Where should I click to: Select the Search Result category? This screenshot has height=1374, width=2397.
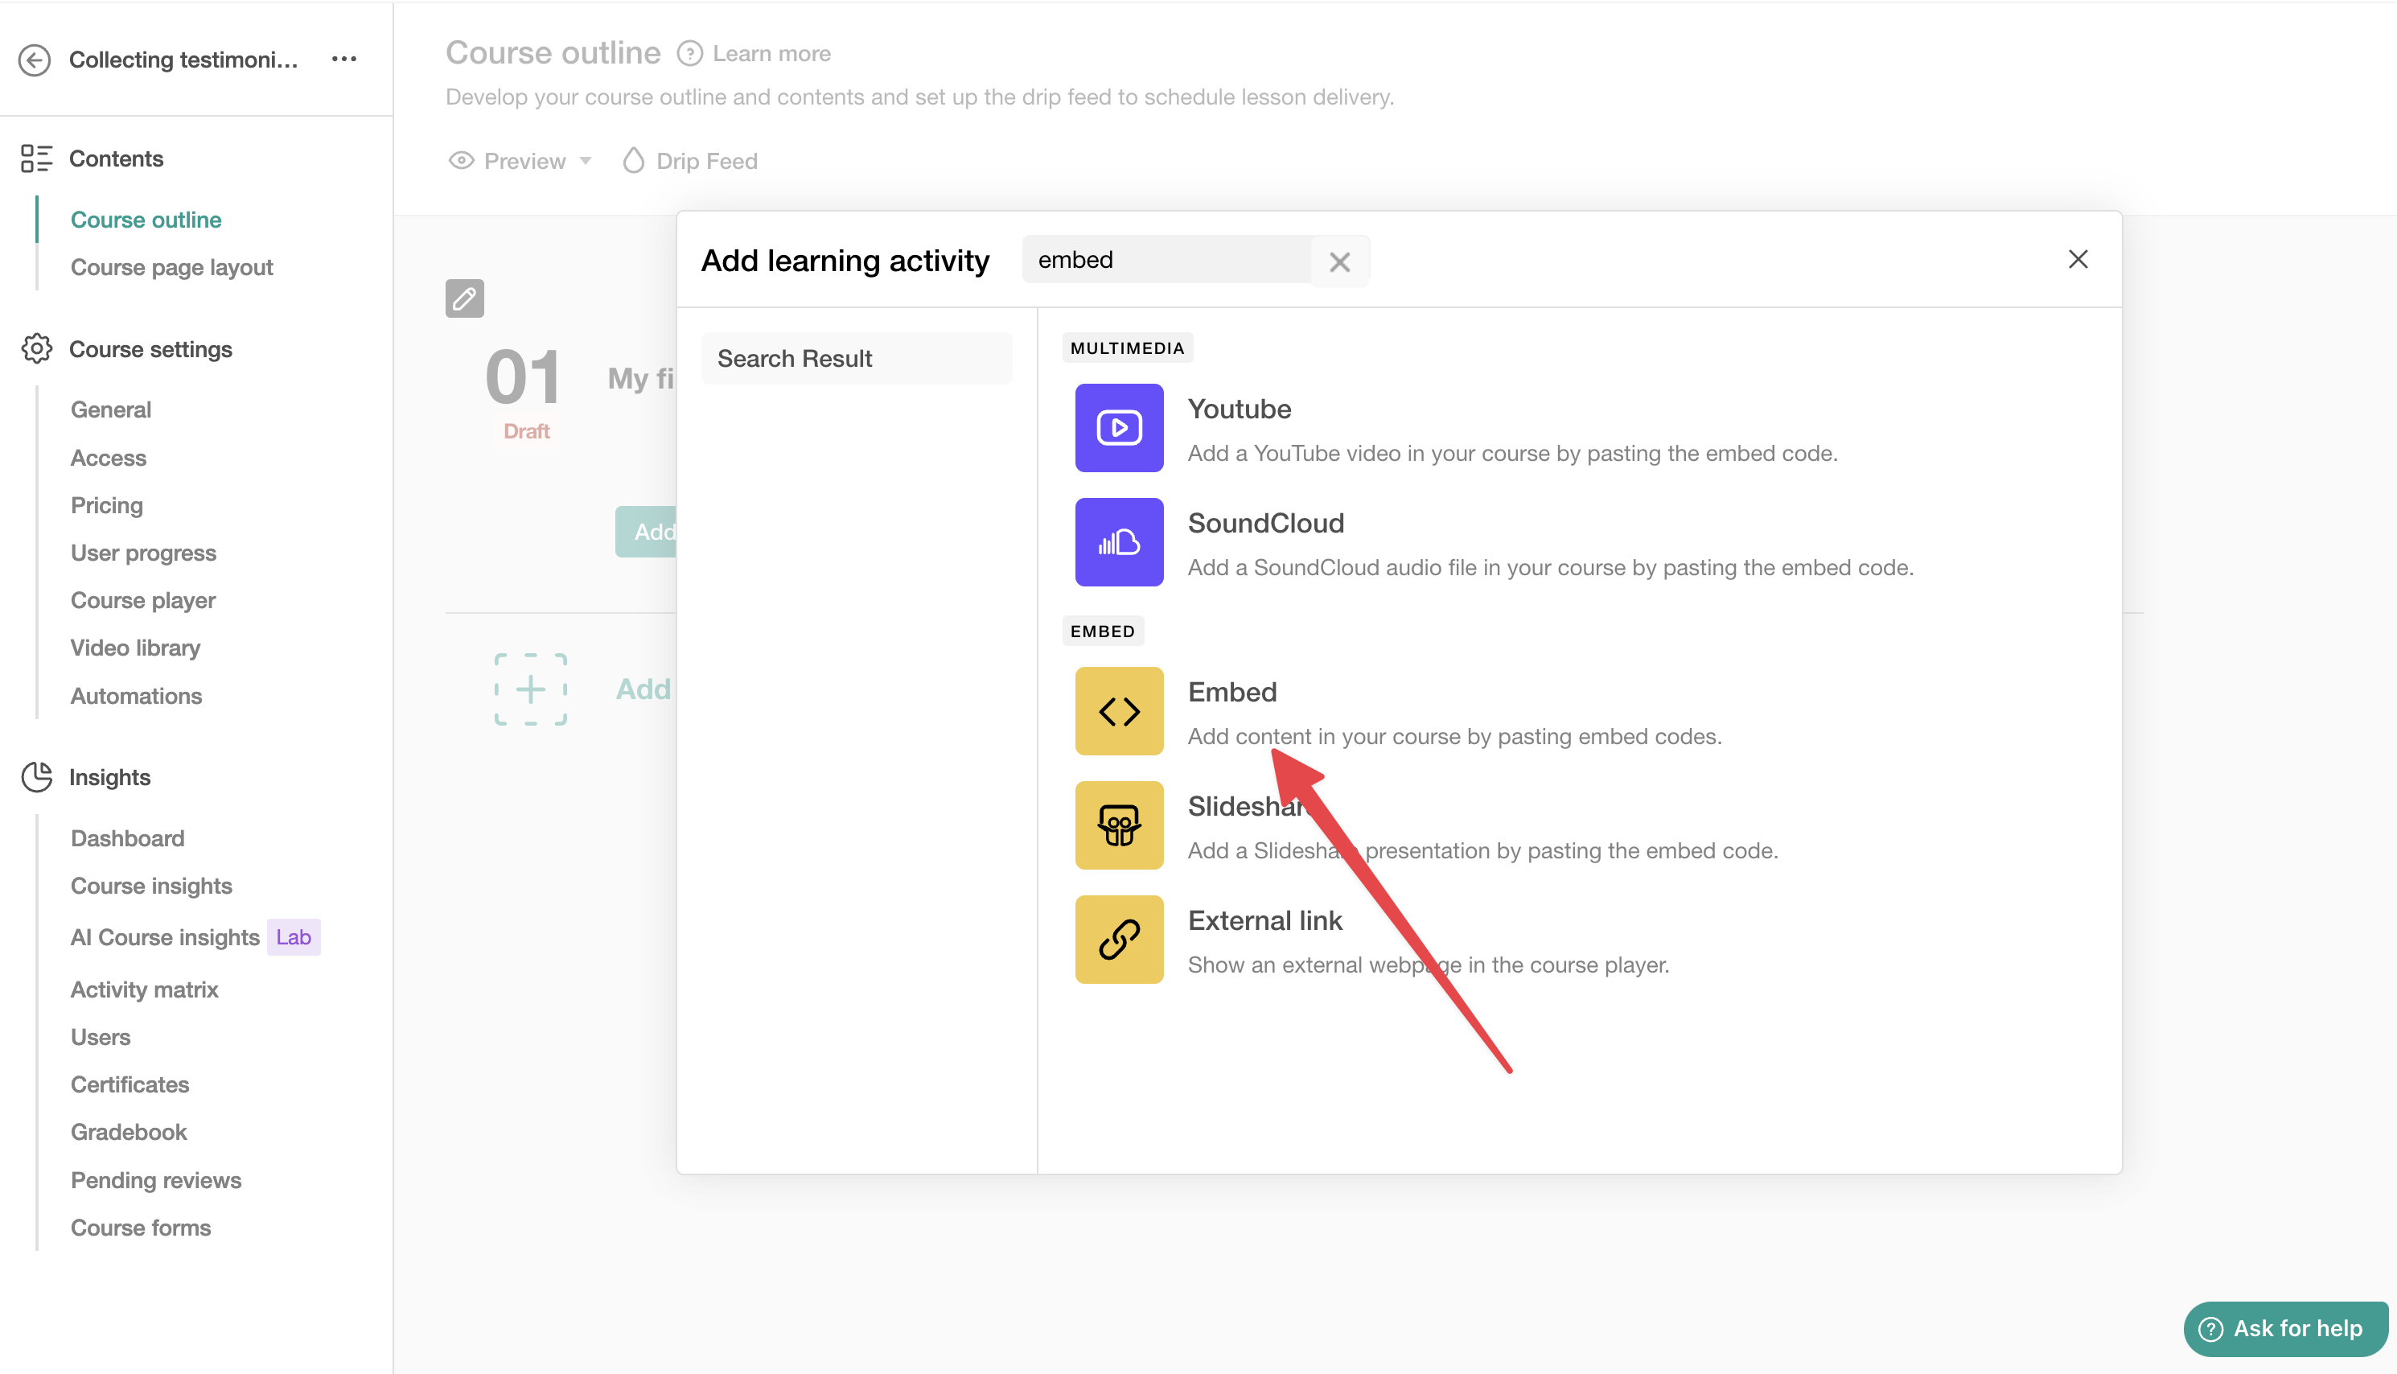coord(857,359)
